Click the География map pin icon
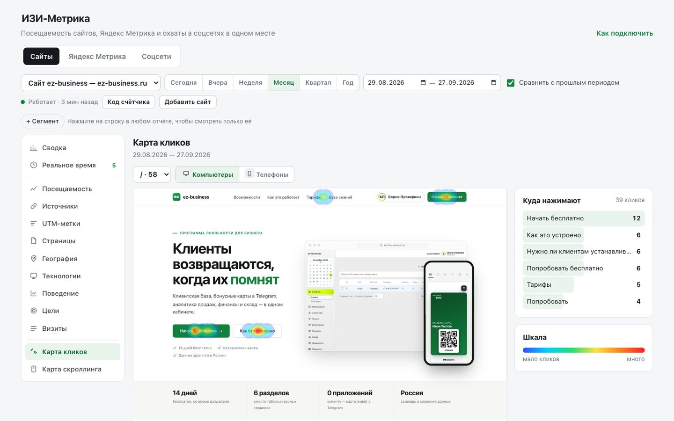 34,259
